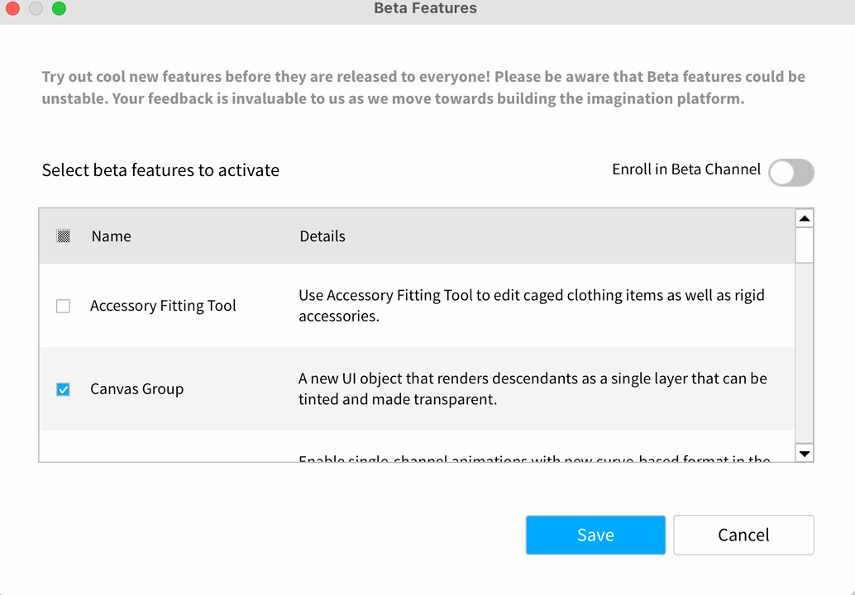The height and width of the screenshot is (595, 855).
Task: Toggle Enroll in Beta Channel switch
Action: (x=791, y=173)
